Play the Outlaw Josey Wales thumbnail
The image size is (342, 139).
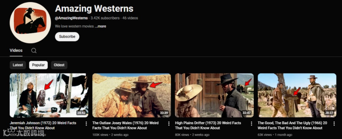tap(131, 95)
